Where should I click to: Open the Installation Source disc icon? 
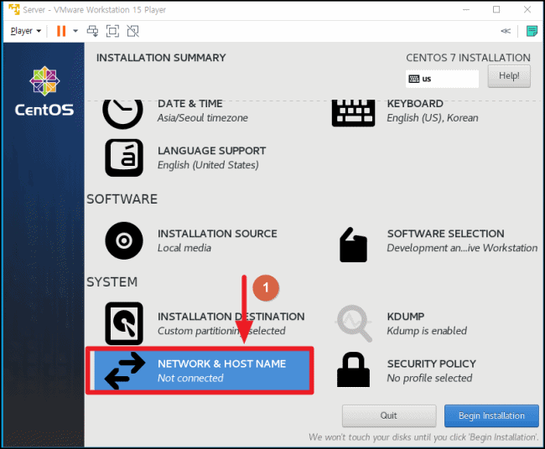pos(124,240)
